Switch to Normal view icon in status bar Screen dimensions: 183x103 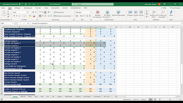pos(151,99)
